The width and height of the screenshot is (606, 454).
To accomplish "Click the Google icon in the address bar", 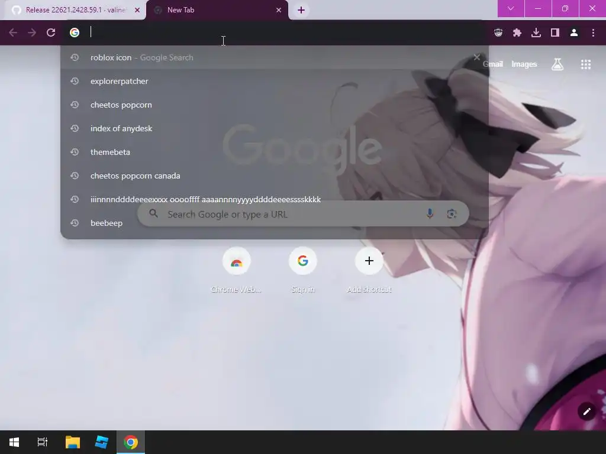I will [75, 33].
